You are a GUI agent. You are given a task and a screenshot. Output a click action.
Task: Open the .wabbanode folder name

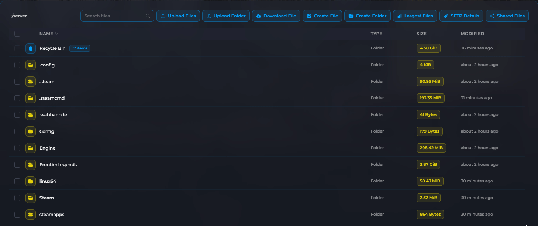pyautogui.click(x=53, y=115)
